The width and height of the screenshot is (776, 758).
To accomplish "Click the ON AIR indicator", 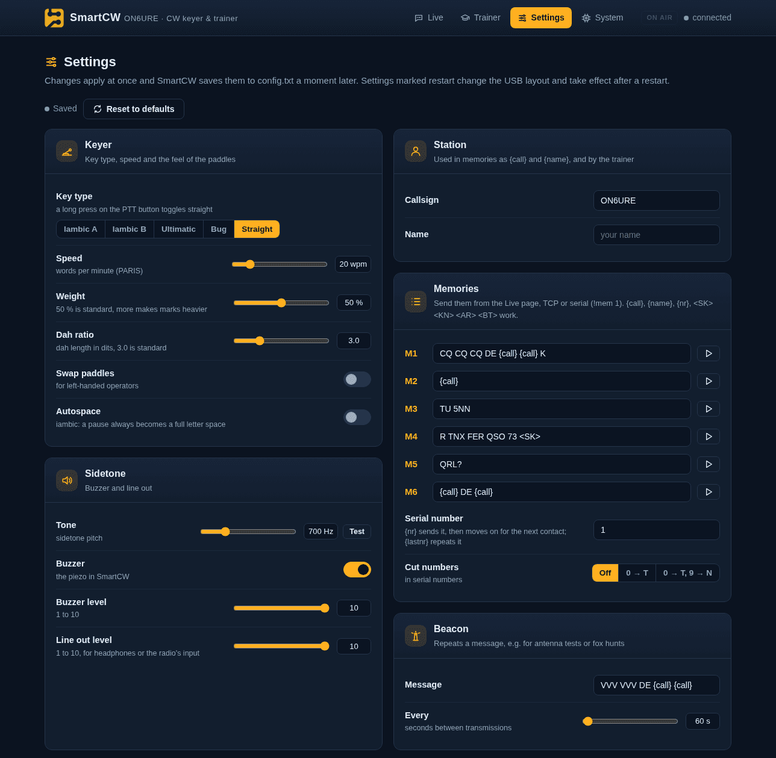I will [659, 18].
